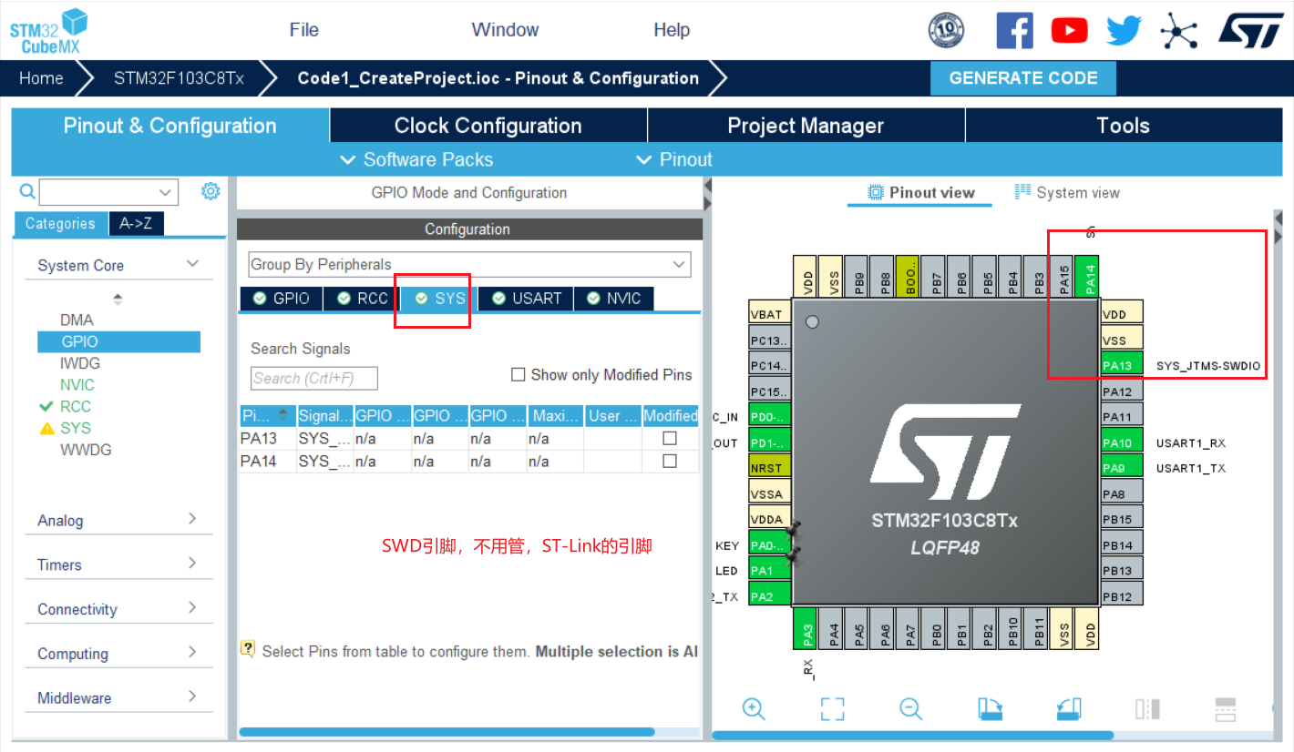Click the GENERATE CODE button

[1023, 78]
